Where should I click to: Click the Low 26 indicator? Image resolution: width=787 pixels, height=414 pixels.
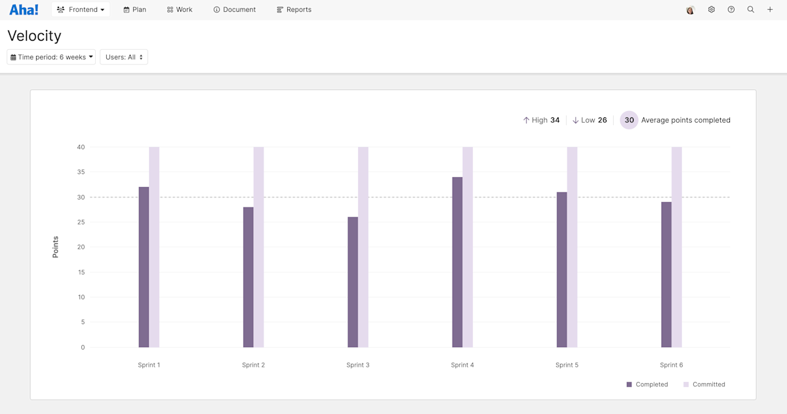click(x=589, y=120)
